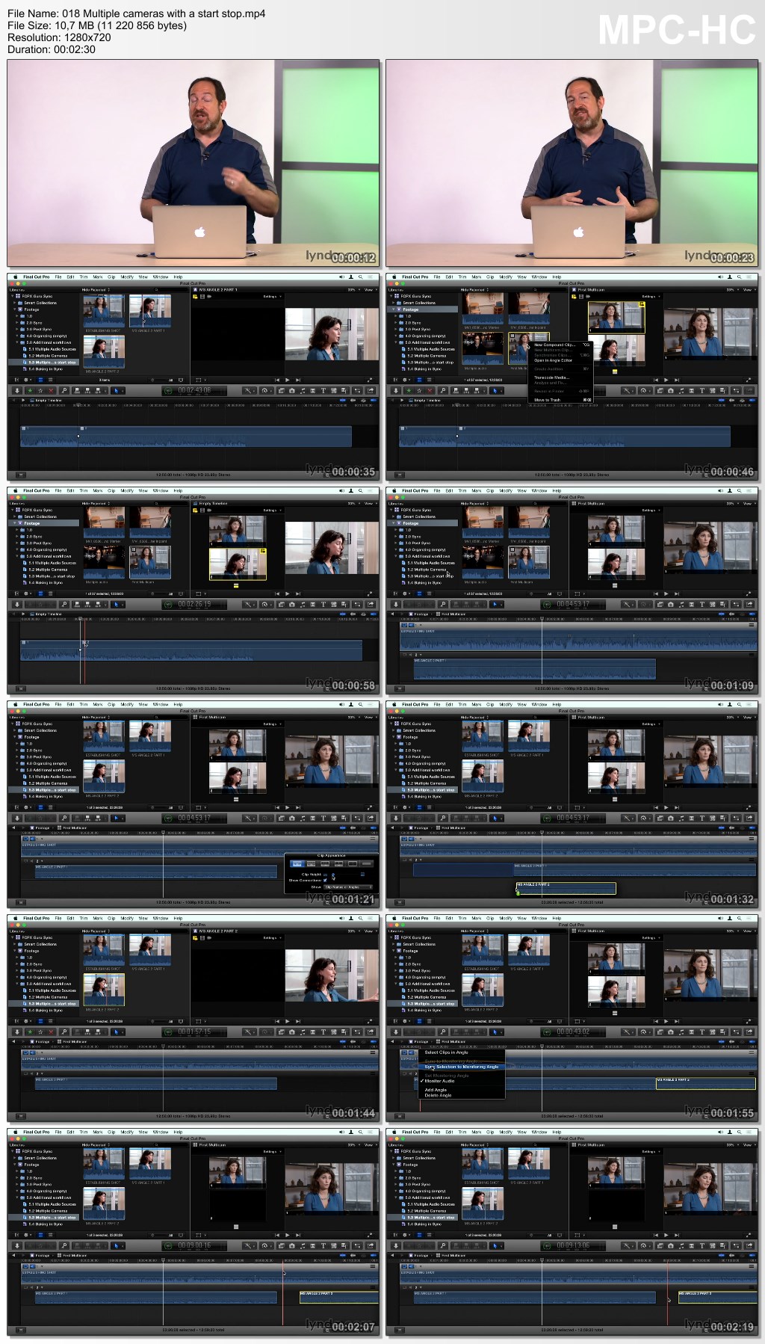The height and width of the screenshot is (1344, 765).
Task: Select first clip appearance style in 00:01:21 frame
Action: pos(297,864)
